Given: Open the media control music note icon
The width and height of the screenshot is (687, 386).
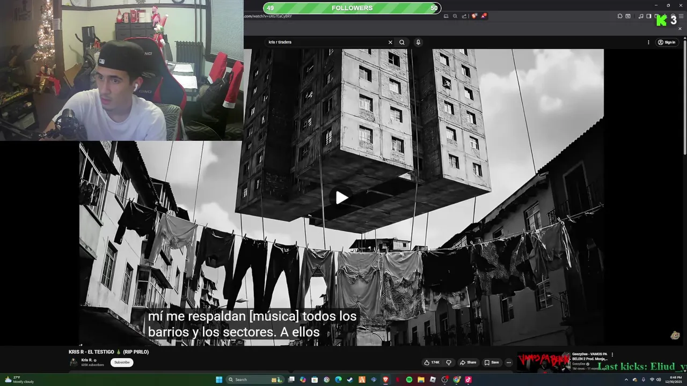Looking at the screenshot, I should (641, 16).
